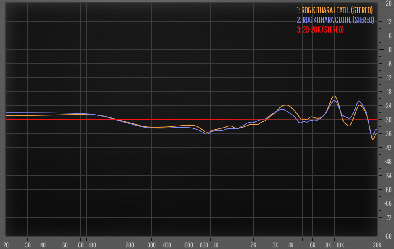Click the 100 label on frequency axis
The image size is (394, 249).
92,245
